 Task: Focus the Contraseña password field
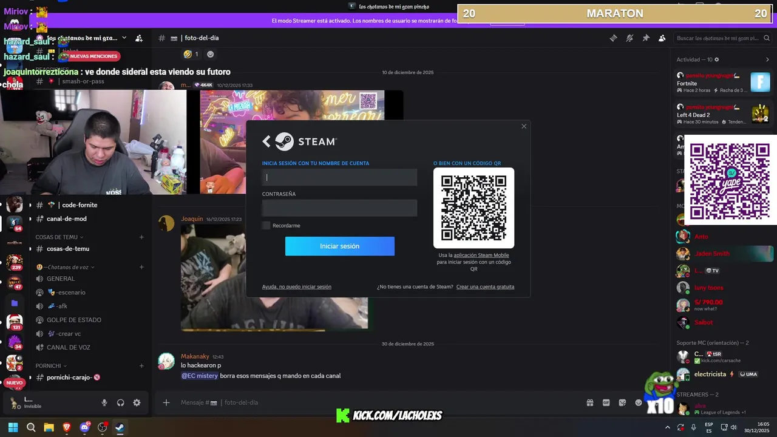pos(339,208)
